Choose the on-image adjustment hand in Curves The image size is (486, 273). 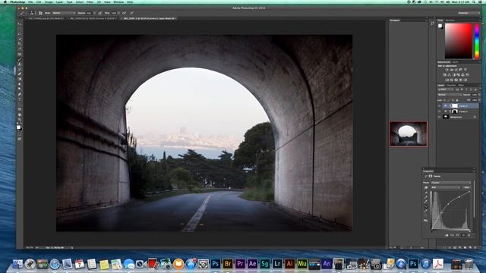click(426, 187)
